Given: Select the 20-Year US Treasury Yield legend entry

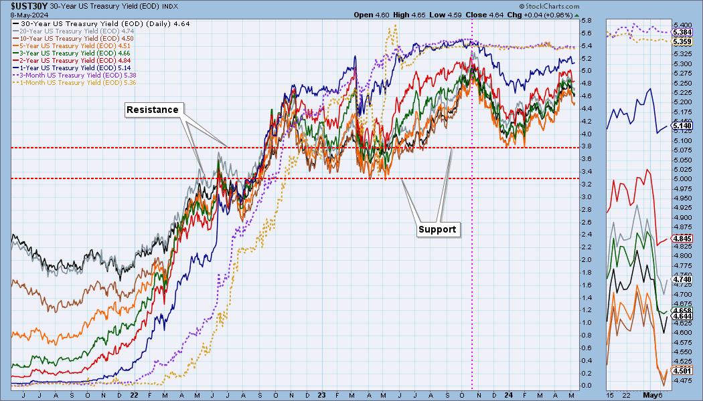Looking at the screenshot, I should point(74,31).
